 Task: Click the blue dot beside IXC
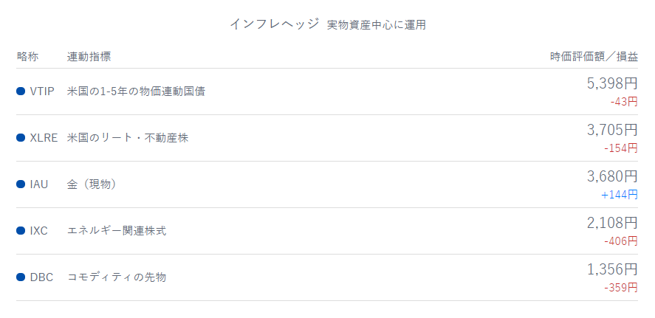pos(21,231)
